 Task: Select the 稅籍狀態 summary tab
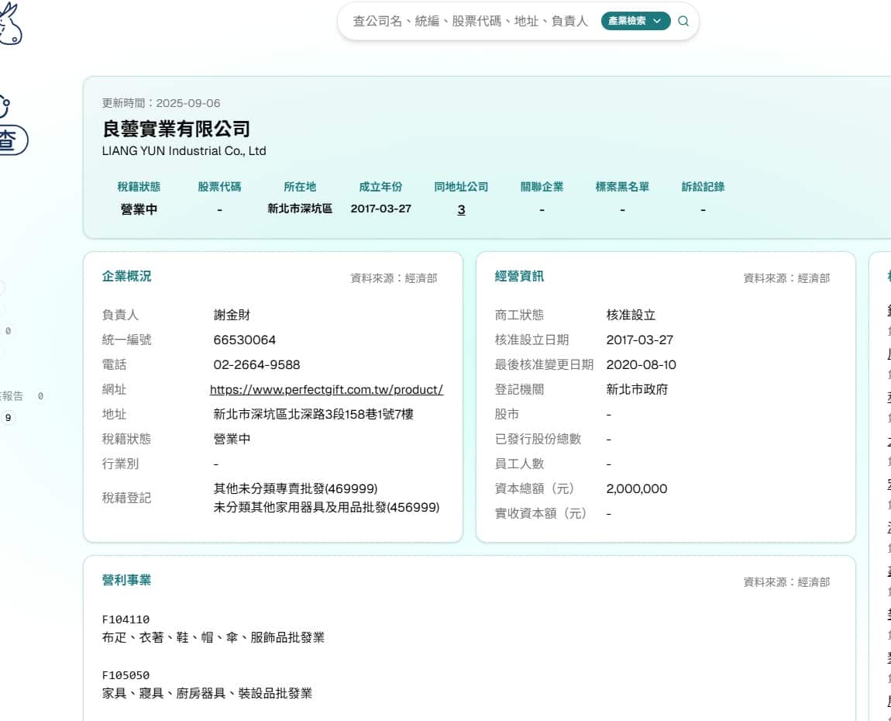pos(139,186)
